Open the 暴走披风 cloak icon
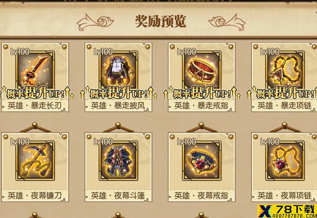Screen dimensions: 317x218 tap(118, 70)
